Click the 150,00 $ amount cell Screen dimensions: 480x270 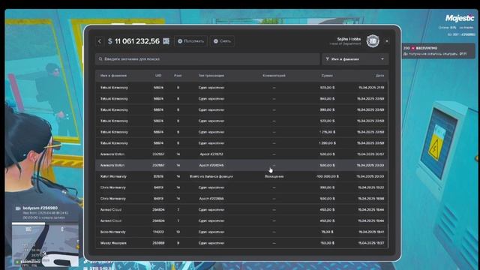tap(327, 243)
